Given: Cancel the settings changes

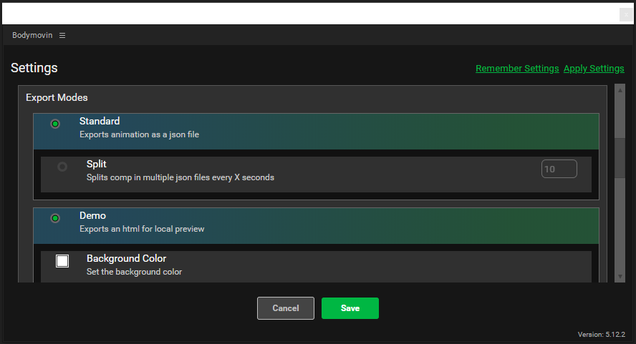Looking at the screenshot, I should 285,308.
